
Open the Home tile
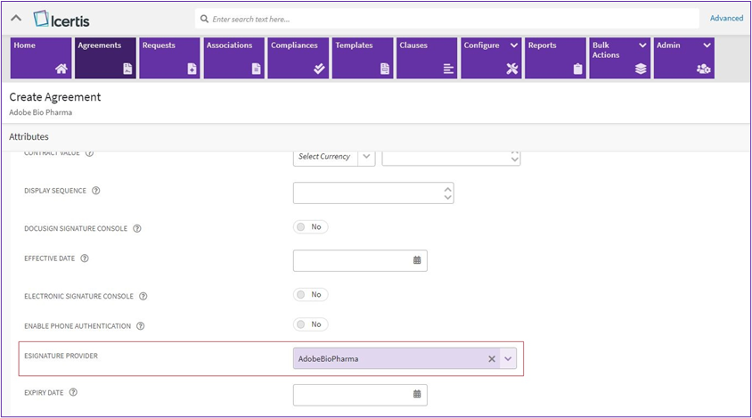pyautogui.click(x=40, y=58)
